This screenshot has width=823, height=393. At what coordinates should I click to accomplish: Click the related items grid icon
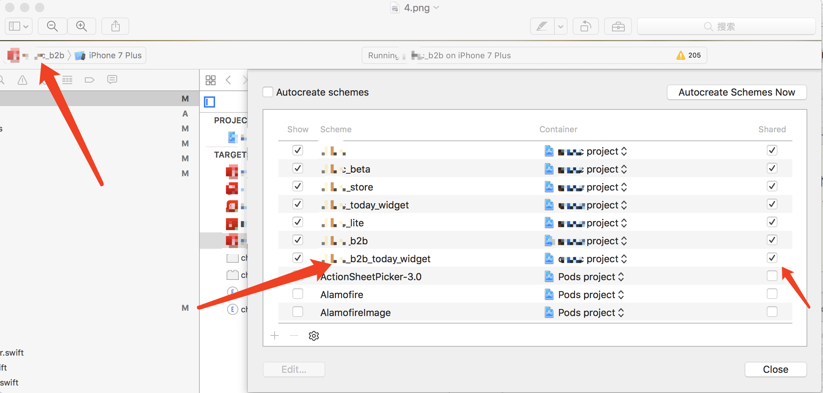click(x=211, y=80)
